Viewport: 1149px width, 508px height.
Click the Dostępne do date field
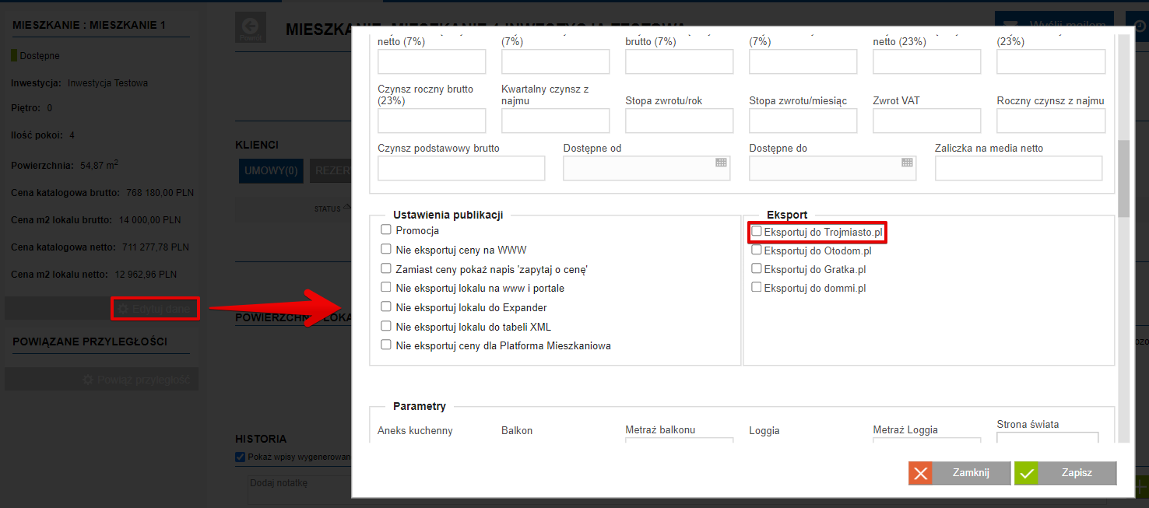click(832, 168)
